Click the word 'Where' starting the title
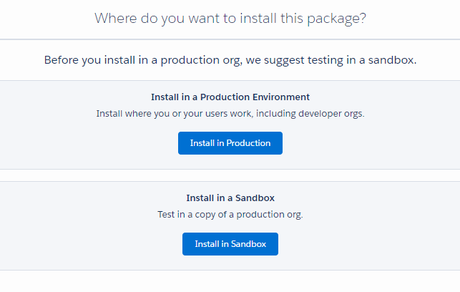 [x=116, y=19]
